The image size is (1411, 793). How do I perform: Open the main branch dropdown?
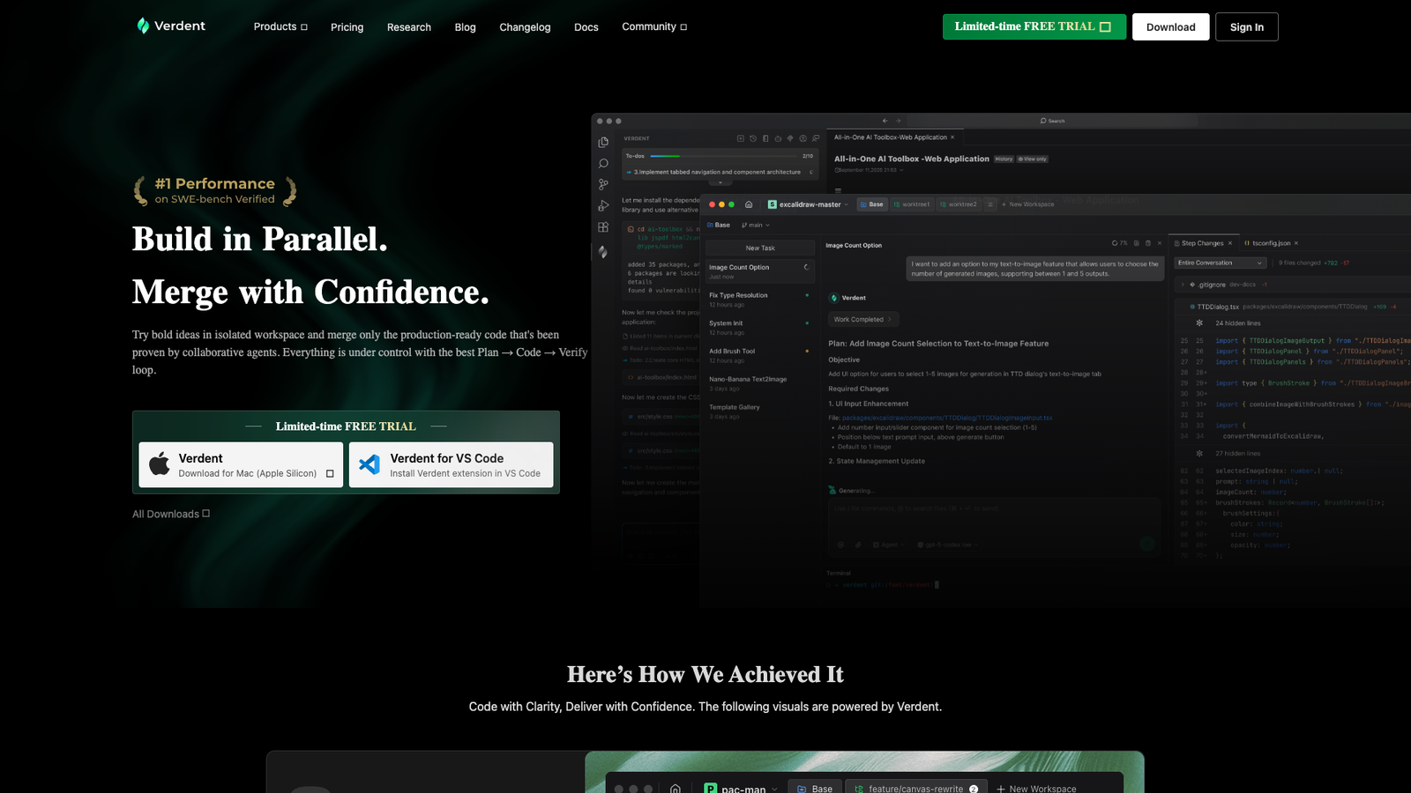click(x=756, y=226)
